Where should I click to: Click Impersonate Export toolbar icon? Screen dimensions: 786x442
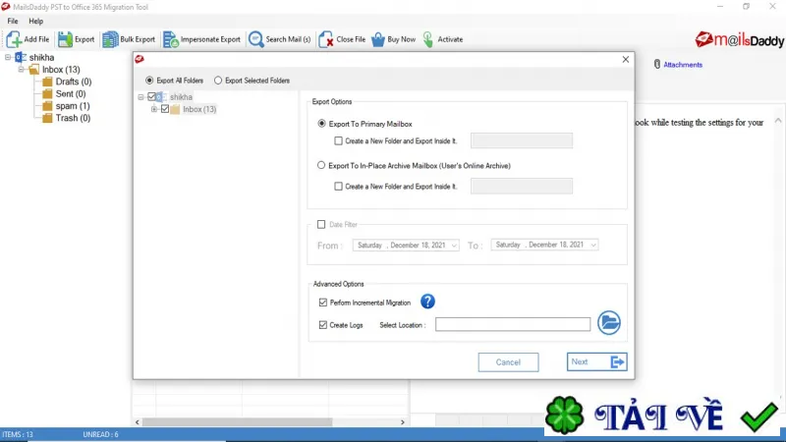[170, 39]
